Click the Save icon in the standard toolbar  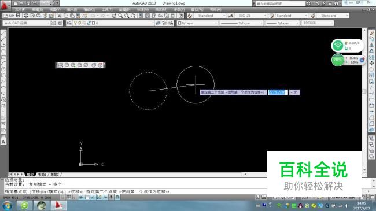19,16
